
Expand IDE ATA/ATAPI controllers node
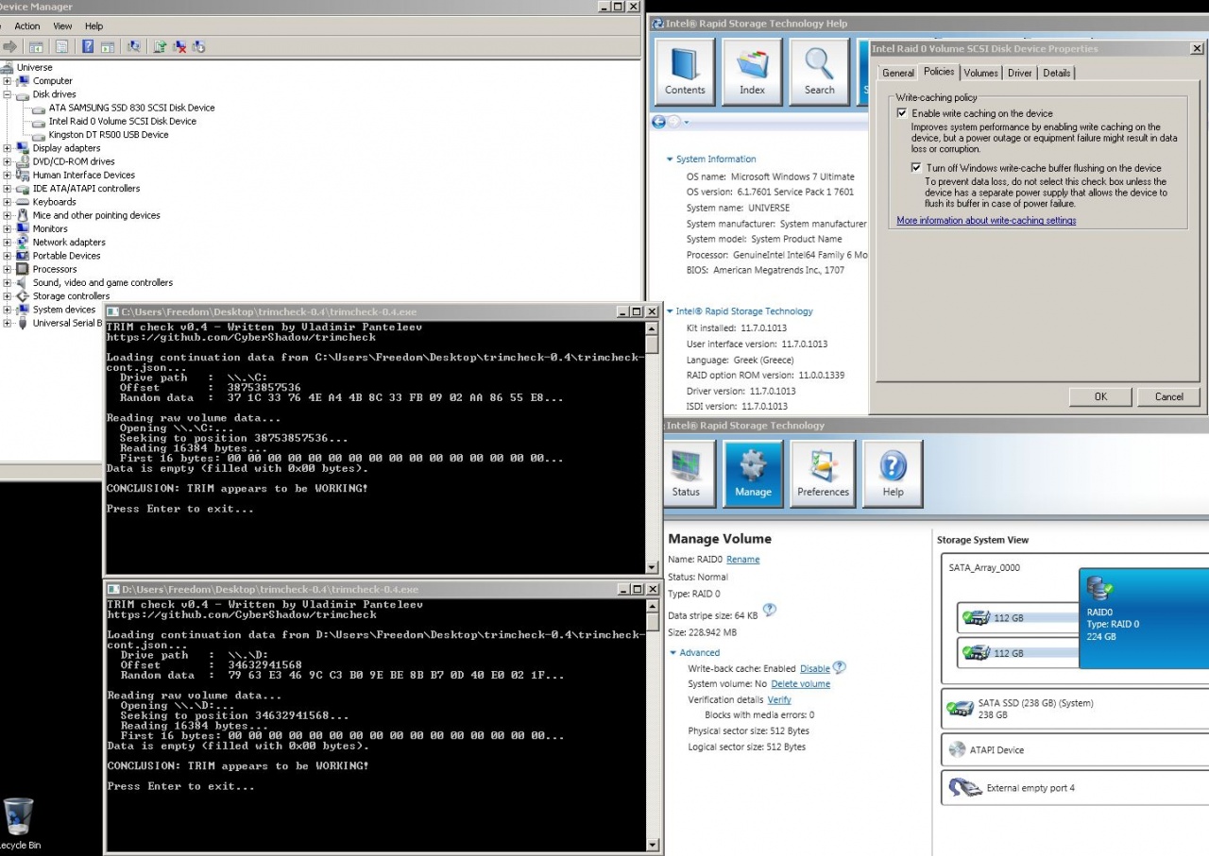click(x=8, y=189)
